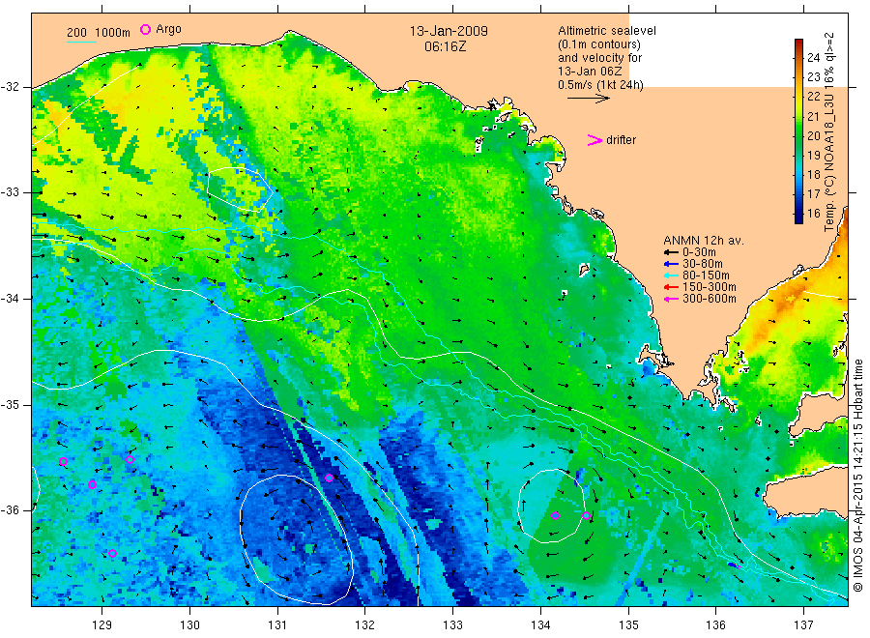Viewport: 870px width, 638px height.
Task: Click the Argo legend circle marker
Action: pyautogui.click(x=145, y=29)
